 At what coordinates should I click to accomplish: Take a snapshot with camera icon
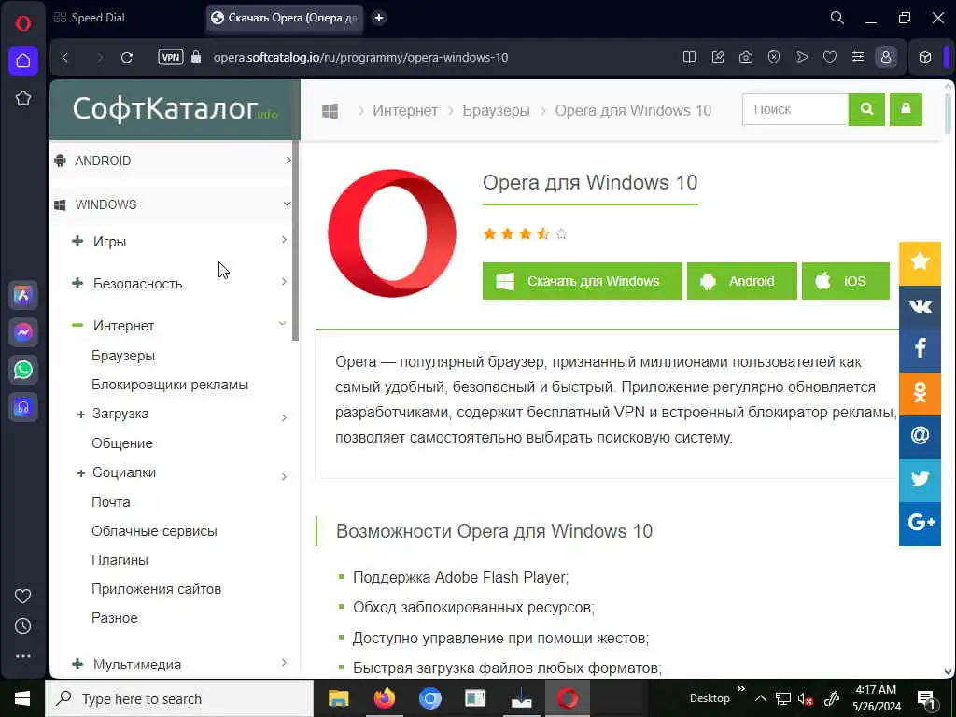pyautogui.click(x=746, y=57)
